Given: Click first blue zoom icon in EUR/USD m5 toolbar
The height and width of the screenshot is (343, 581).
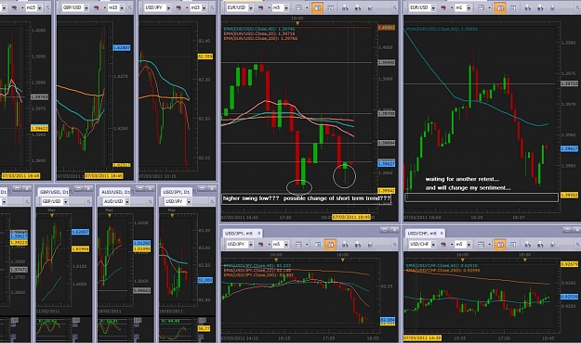Looking at the screenshot, I should (345, 7).
